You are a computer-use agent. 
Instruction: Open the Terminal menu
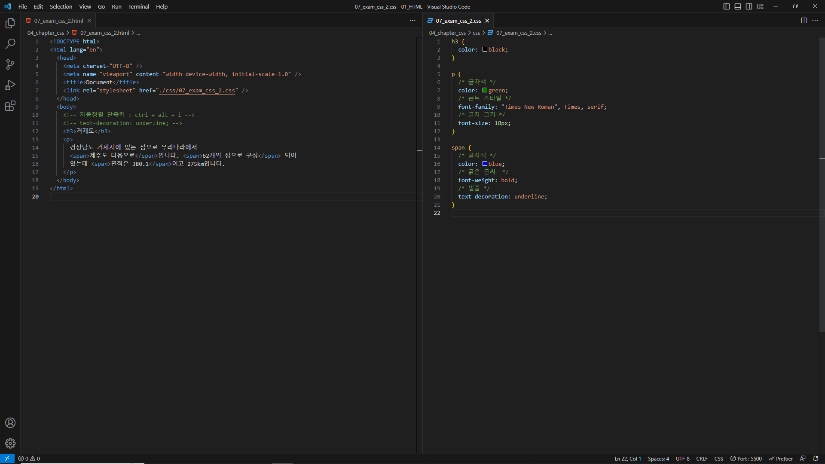point(138,6)
